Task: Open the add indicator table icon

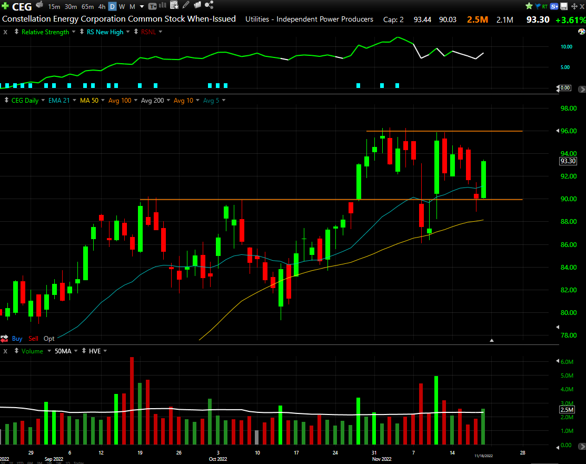Action: point(174,5)
